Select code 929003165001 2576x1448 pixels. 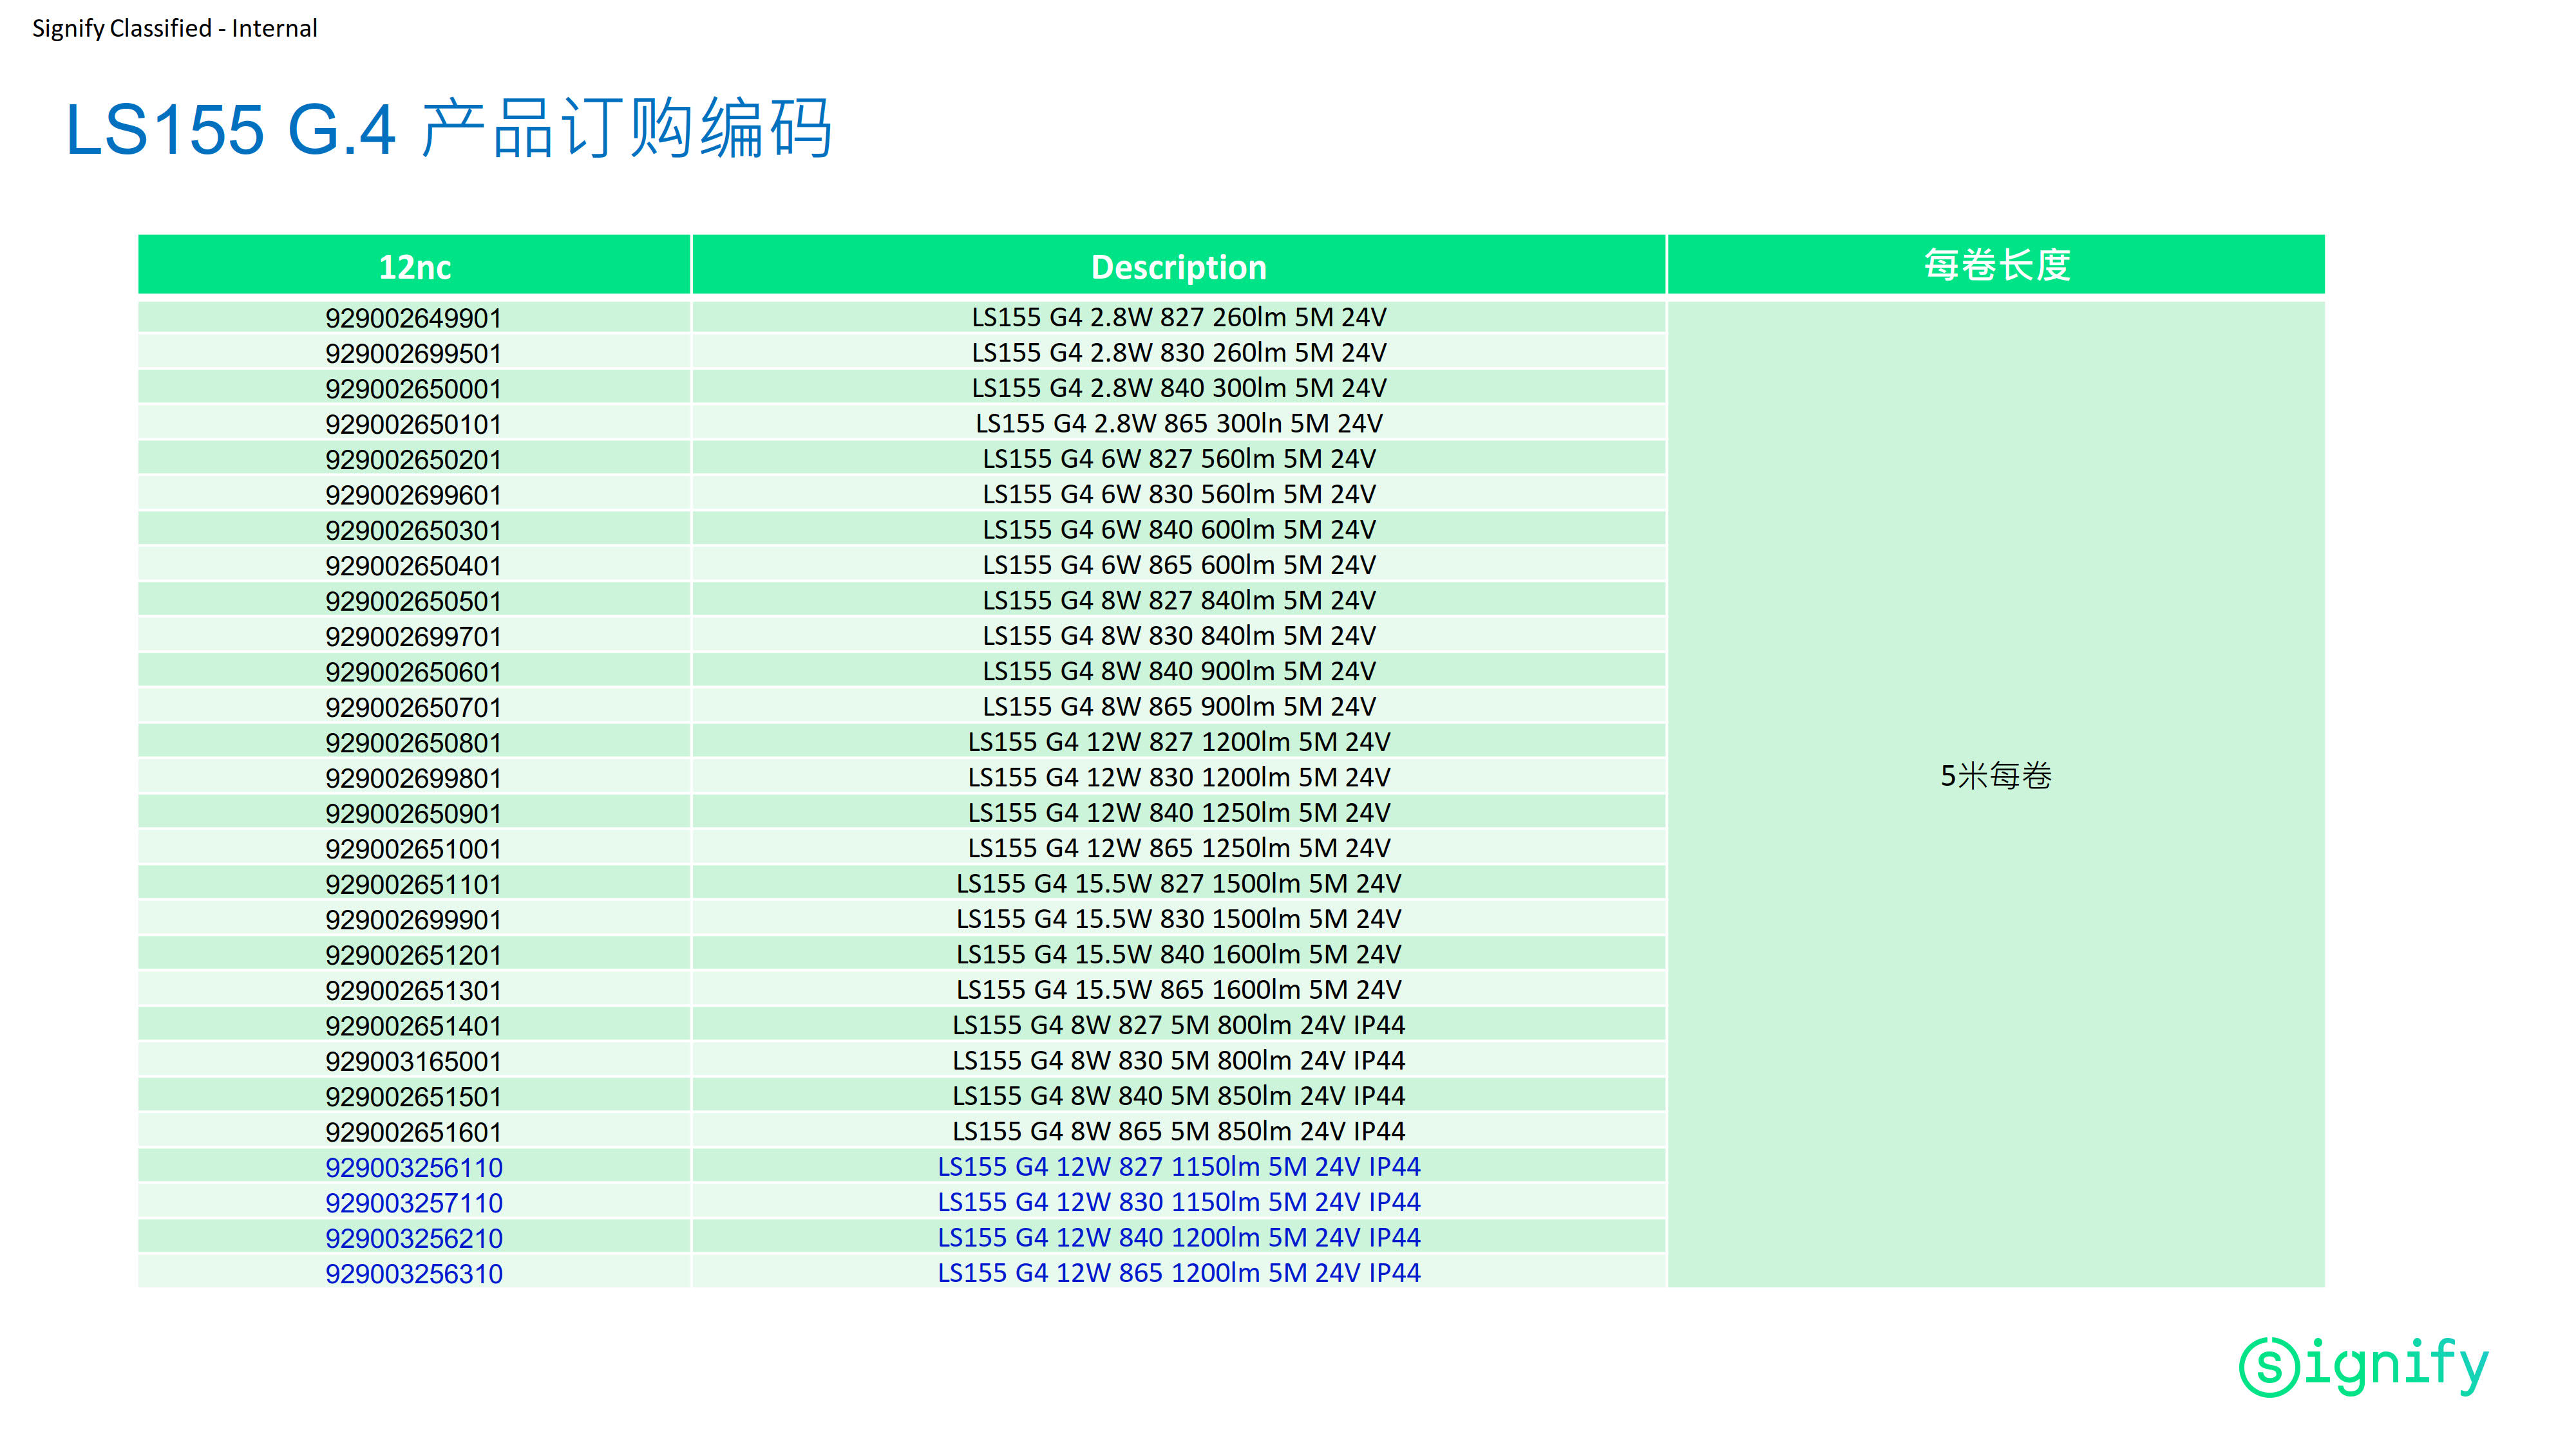413,1063
